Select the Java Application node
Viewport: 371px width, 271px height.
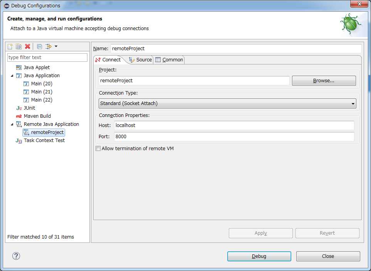click(x=42, y=76)
